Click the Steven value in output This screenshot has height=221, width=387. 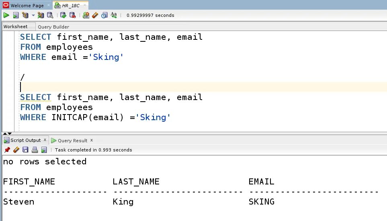click(18, 202)
